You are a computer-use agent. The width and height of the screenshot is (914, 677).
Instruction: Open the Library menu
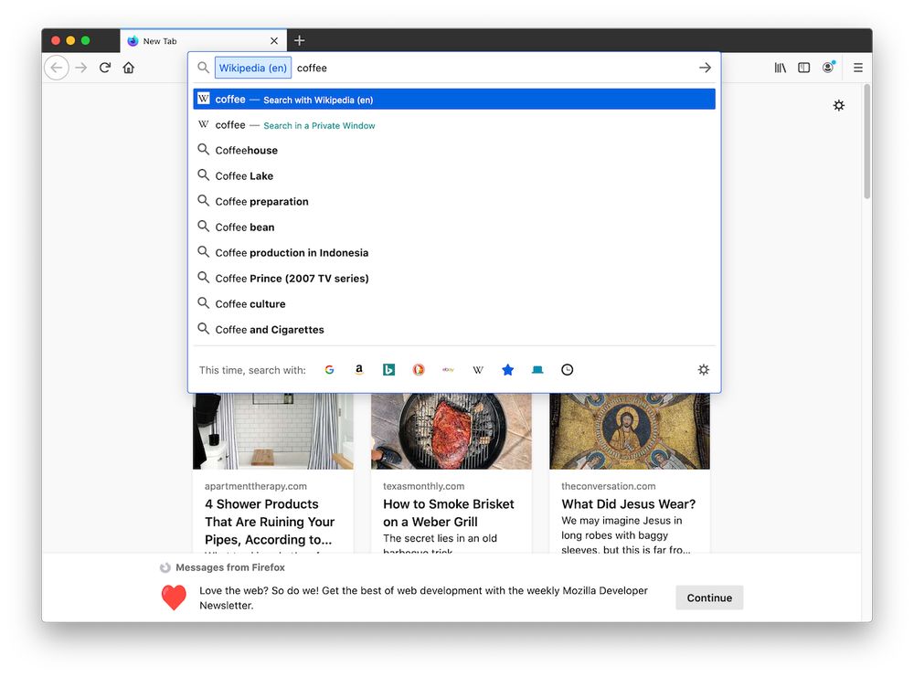781,68
